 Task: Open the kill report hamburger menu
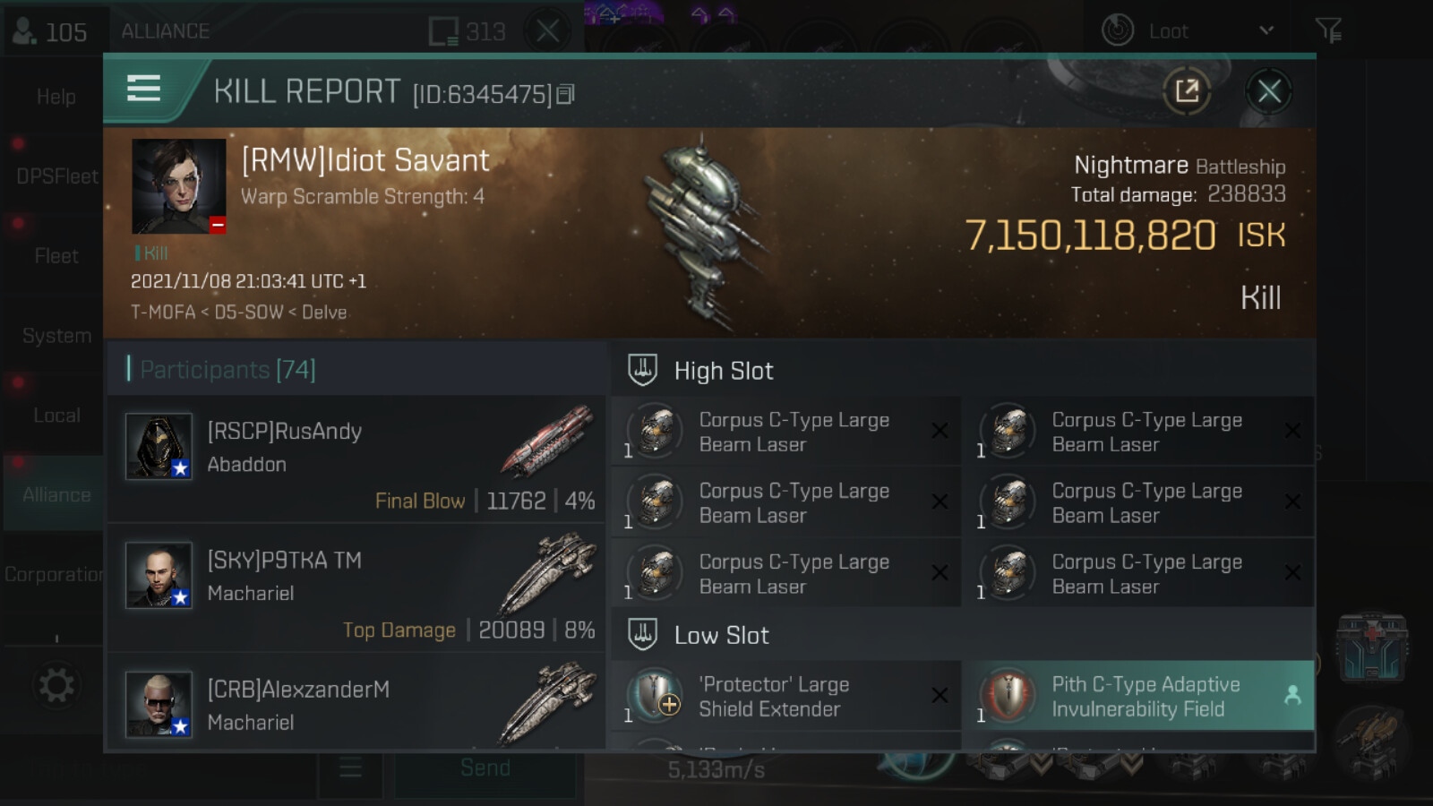[143, 89]
